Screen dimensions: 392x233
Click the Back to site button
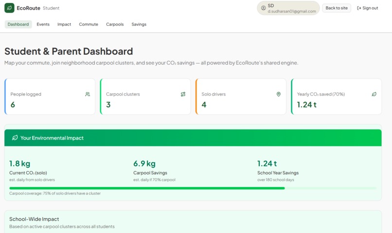337,8
